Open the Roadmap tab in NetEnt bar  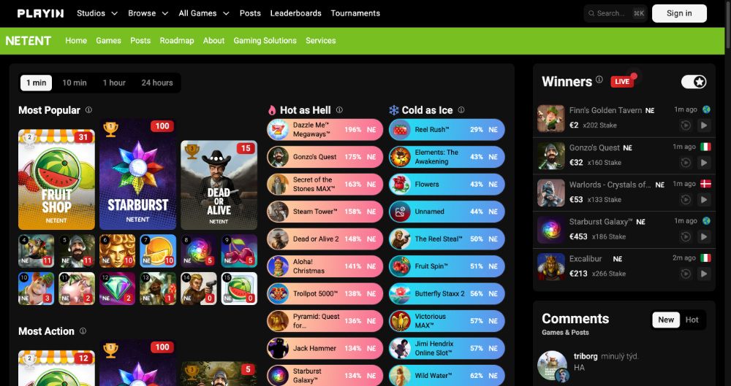(x=177, y=41)
